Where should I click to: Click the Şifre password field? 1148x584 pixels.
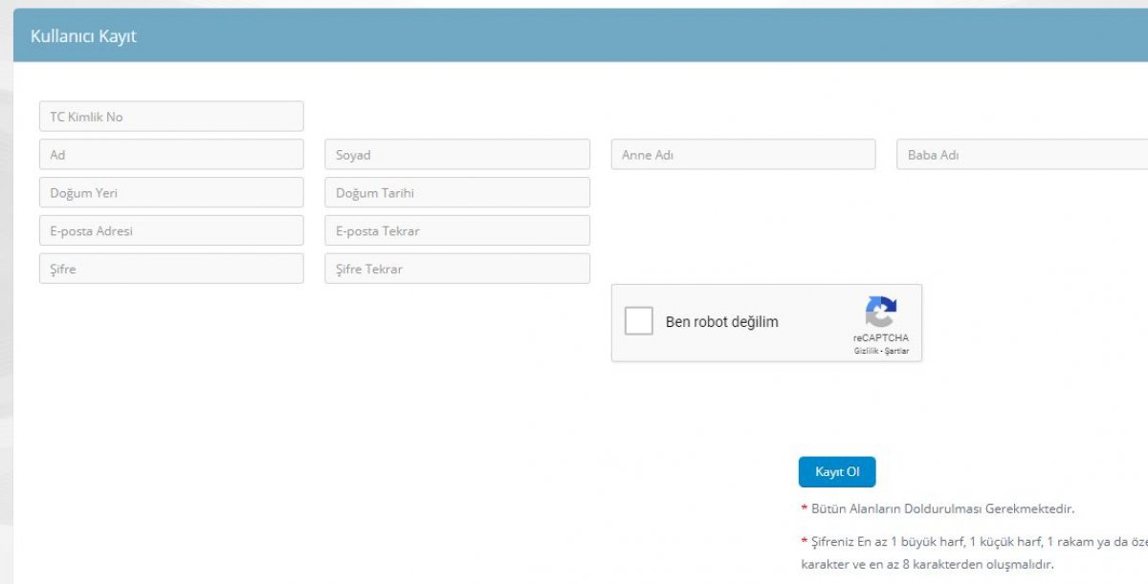tap(171, 269)
